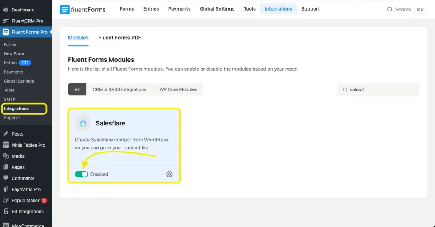This screenshot has width=435, height=227.
Task: Open Media library sidebar icon
Action: tap(6, 156)
